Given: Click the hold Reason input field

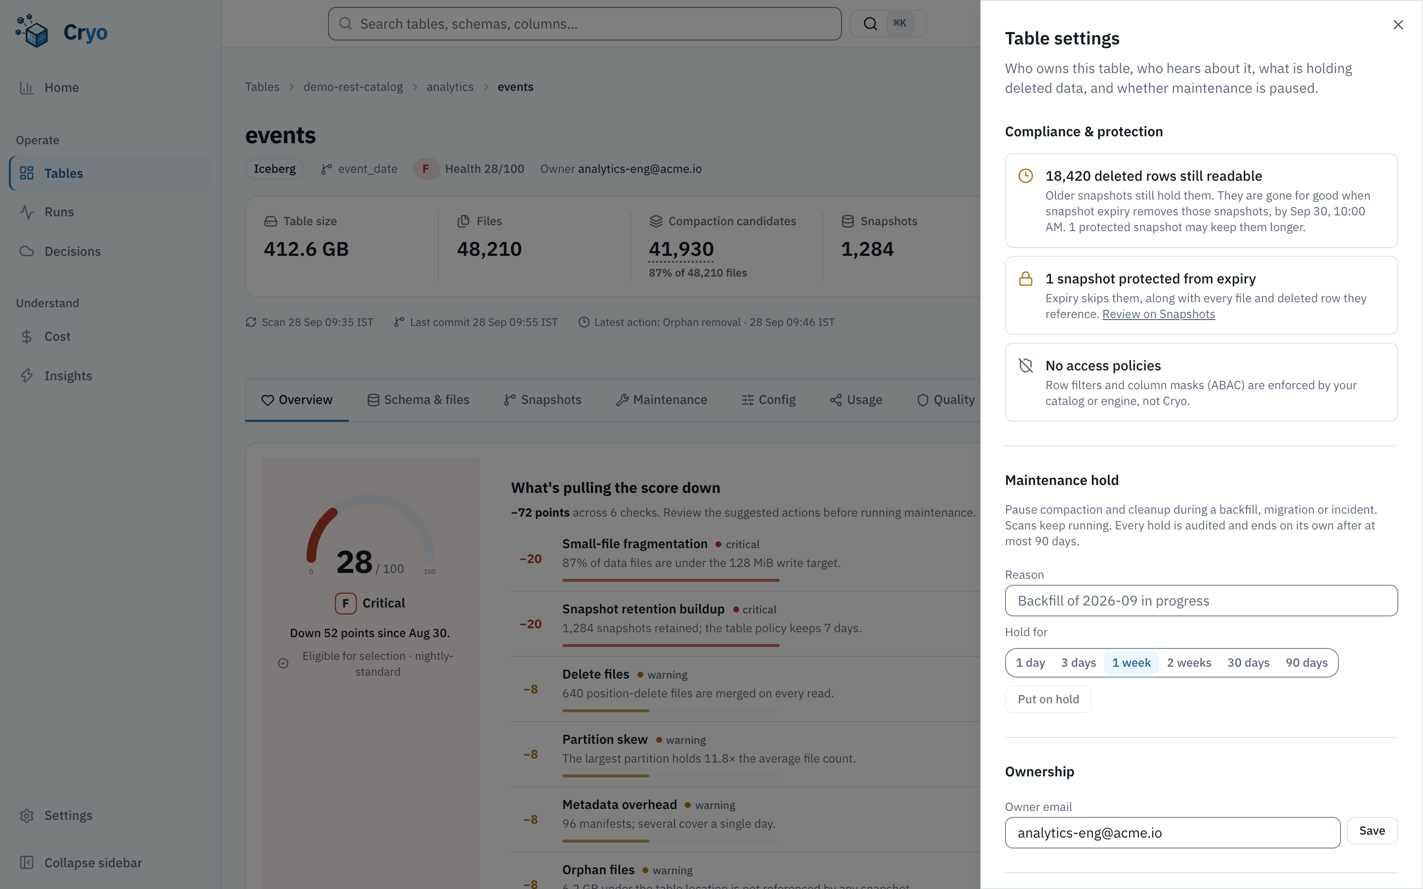Looking at the screenshot, I should click(1201, 600).
